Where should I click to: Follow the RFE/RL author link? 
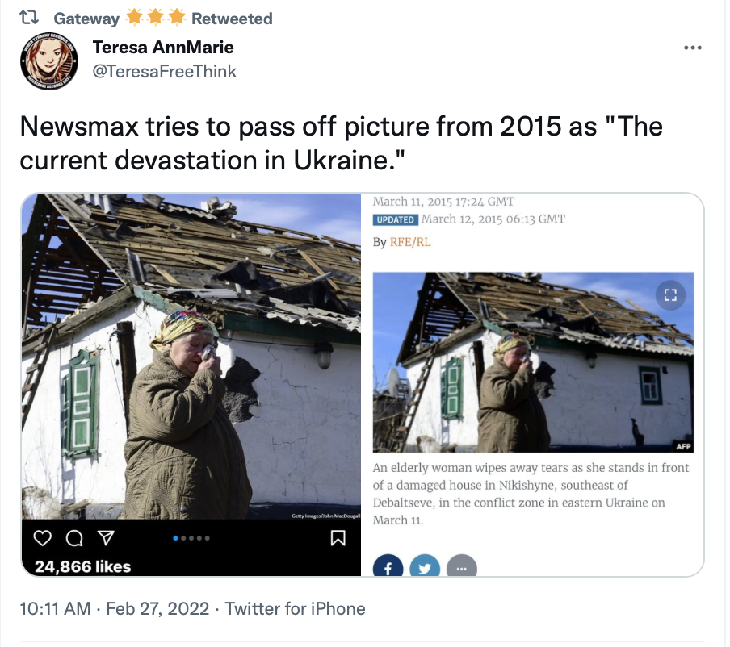click(x=410, y=242)
